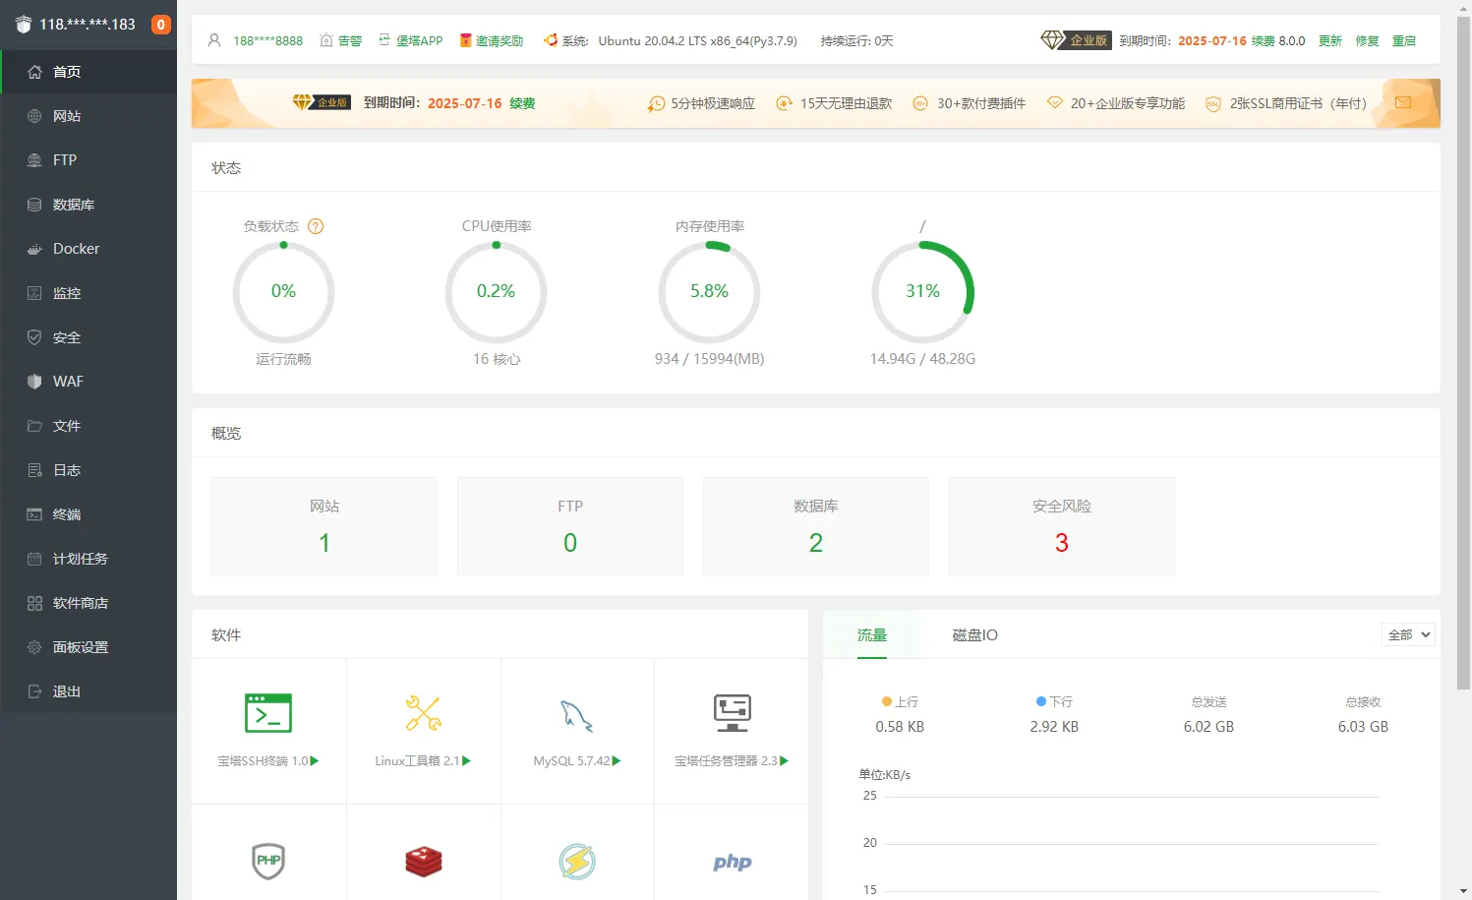The image size is (1472, 900).
Task: Open the 监控 monitoring sidebar icon
Action: [x=34, y=293]
